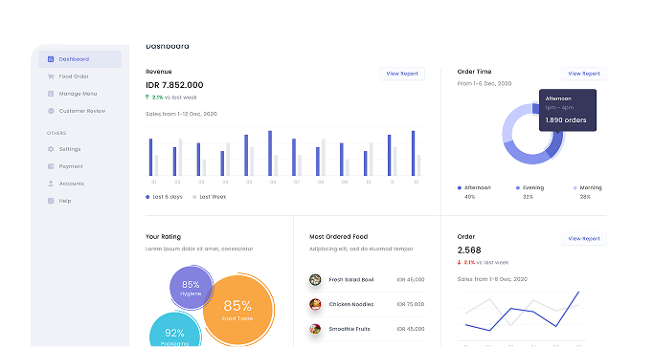Click the Evening legend dot

coord(518,188)
